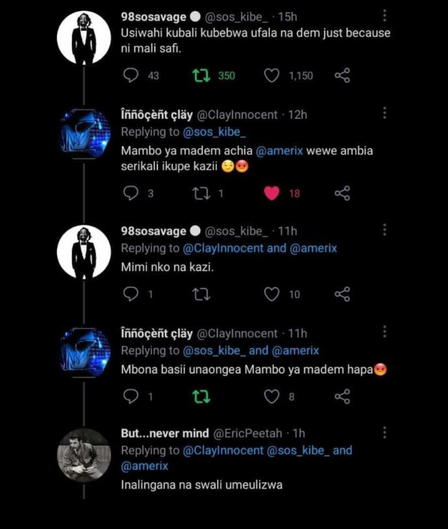Share the 'serikali ikupe kazii' tweet

(x=342, y=193)
